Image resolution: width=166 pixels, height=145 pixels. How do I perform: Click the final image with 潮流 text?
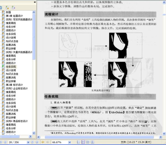click(x=75, y=74)
